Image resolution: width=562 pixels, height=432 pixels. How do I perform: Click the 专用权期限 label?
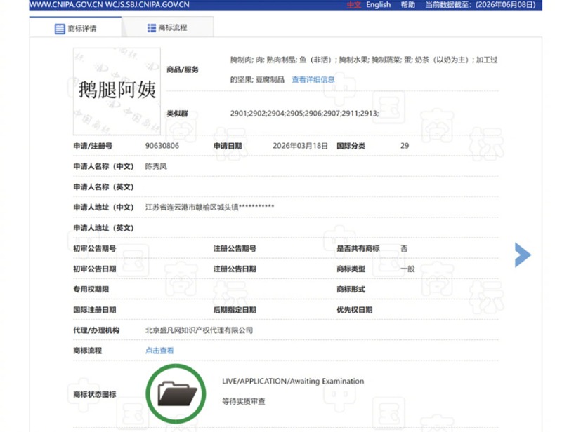pos(91,289)
